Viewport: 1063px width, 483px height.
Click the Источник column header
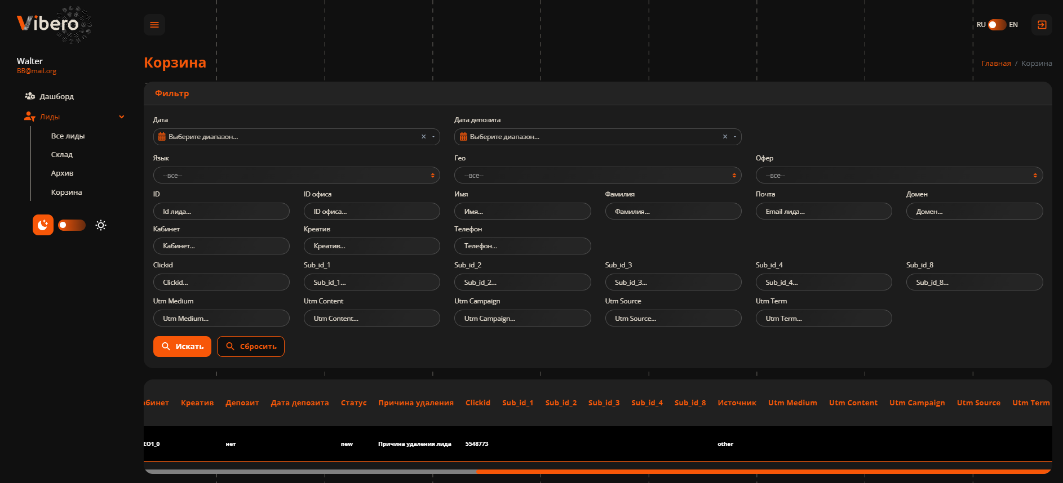(x=737, y=402)
